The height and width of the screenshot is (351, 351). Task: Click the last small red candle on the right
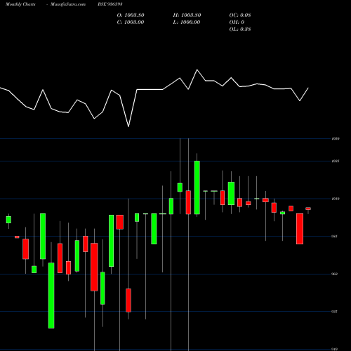point(308,208)
